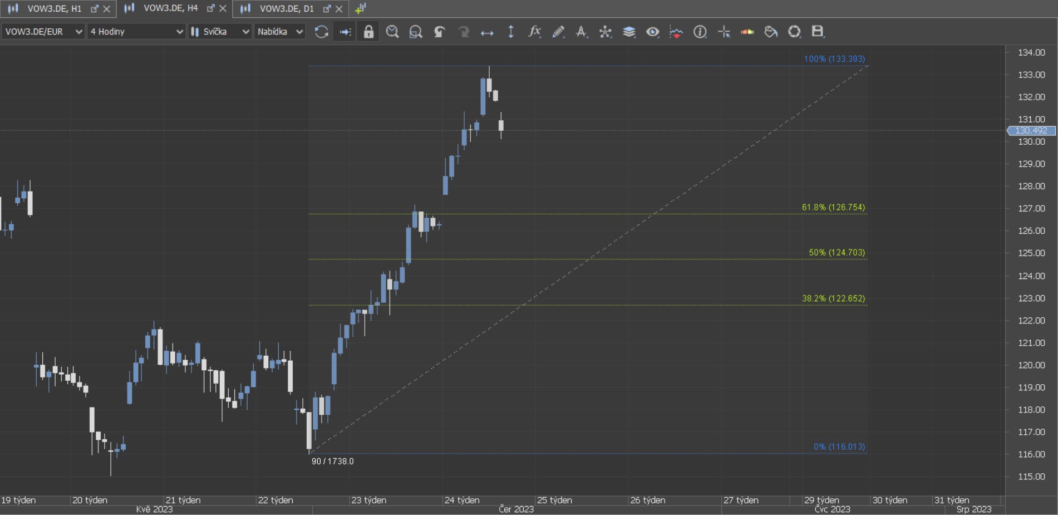Select the zoom to area tool

pyautogui.click(x=416, y=32)
